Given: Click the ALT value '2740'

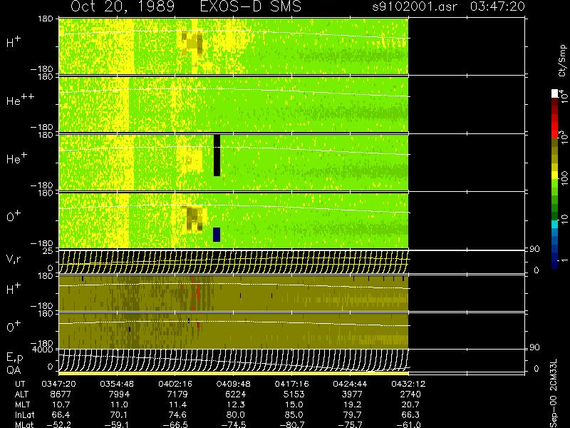Looking at the screenshot, I should 410,394.
